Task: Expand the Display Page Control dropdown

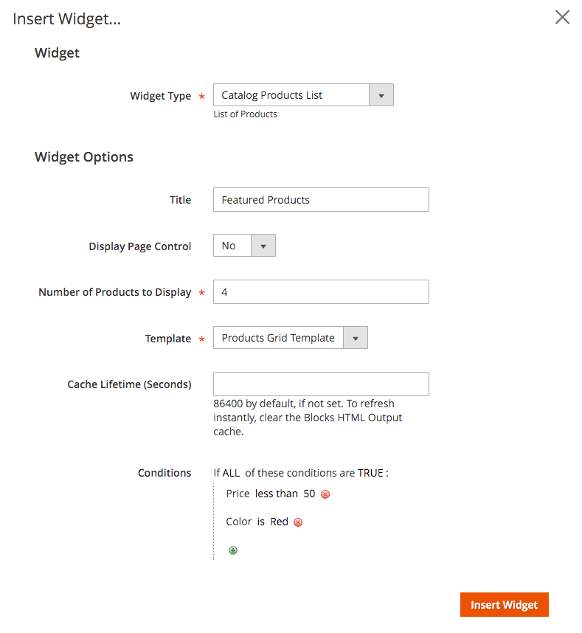Action: (244, 246)
